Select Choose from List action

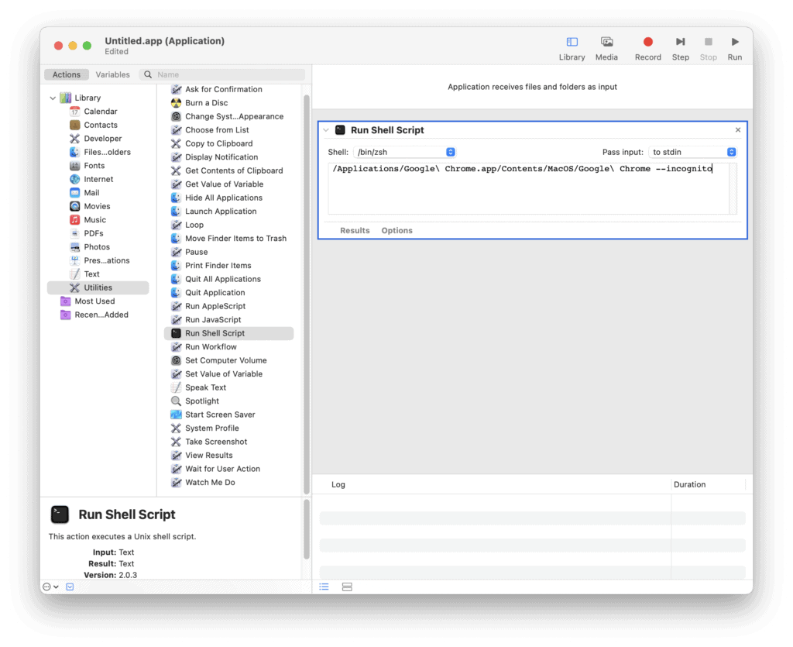[217, 130]
